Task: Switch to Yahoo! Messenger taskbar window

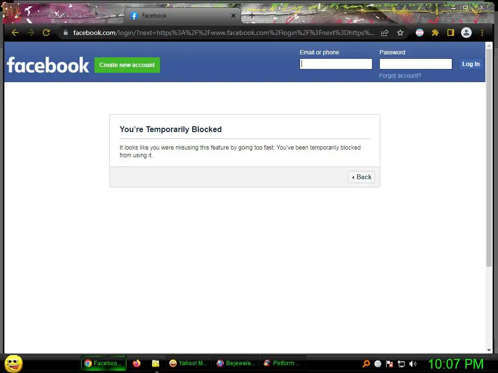Action: pos(189,363)
